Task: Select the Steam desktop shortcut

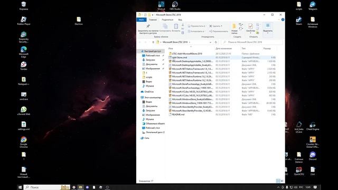Action: pyautogui.click(x=299, y=21)
